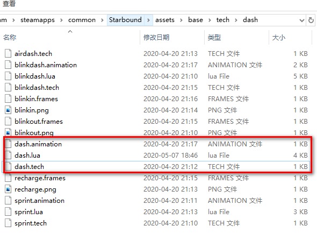Select the file name blinkdash.tech
Viewport: 317px width, 247px height.
point(37,88)
